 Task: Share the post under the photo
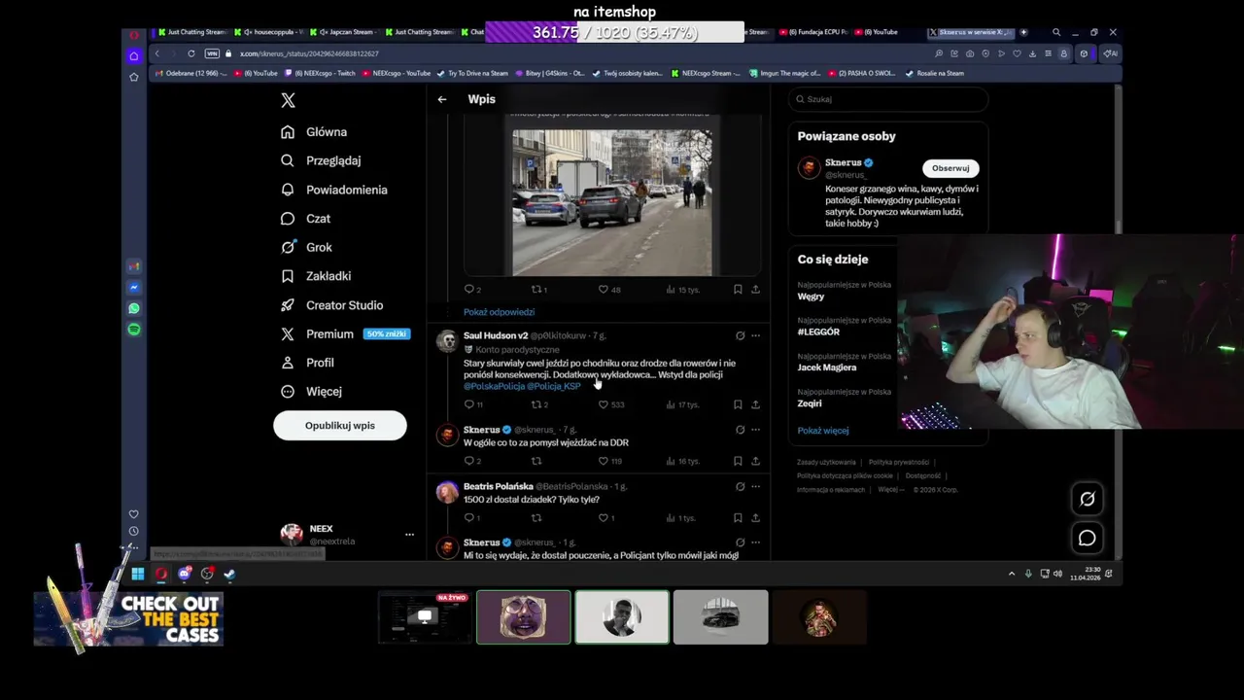point(755,290)
